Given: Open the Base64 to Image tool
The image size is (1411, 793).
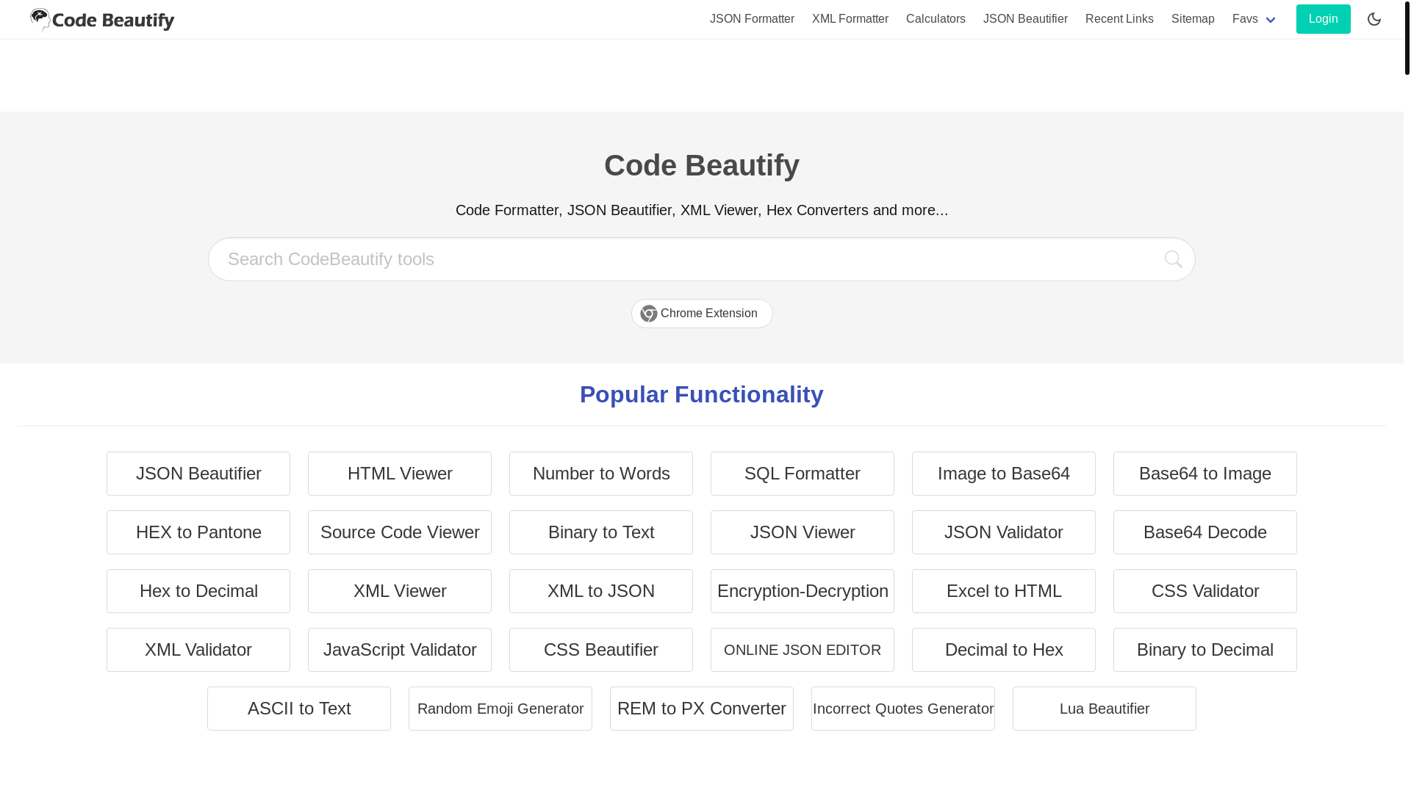Looking at the screenshot, I should click(x=1205, y=474).
